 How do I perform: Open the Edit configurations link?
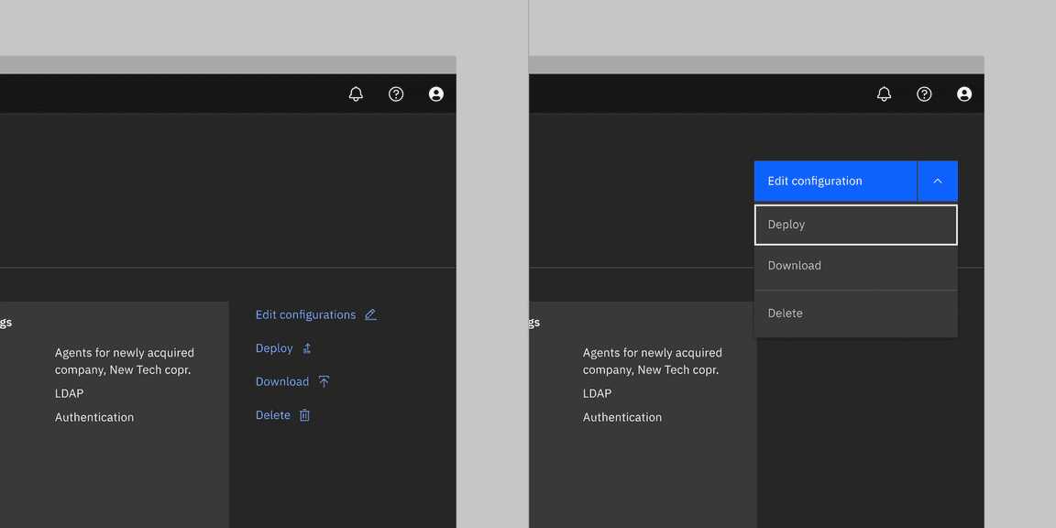[305, 314]
